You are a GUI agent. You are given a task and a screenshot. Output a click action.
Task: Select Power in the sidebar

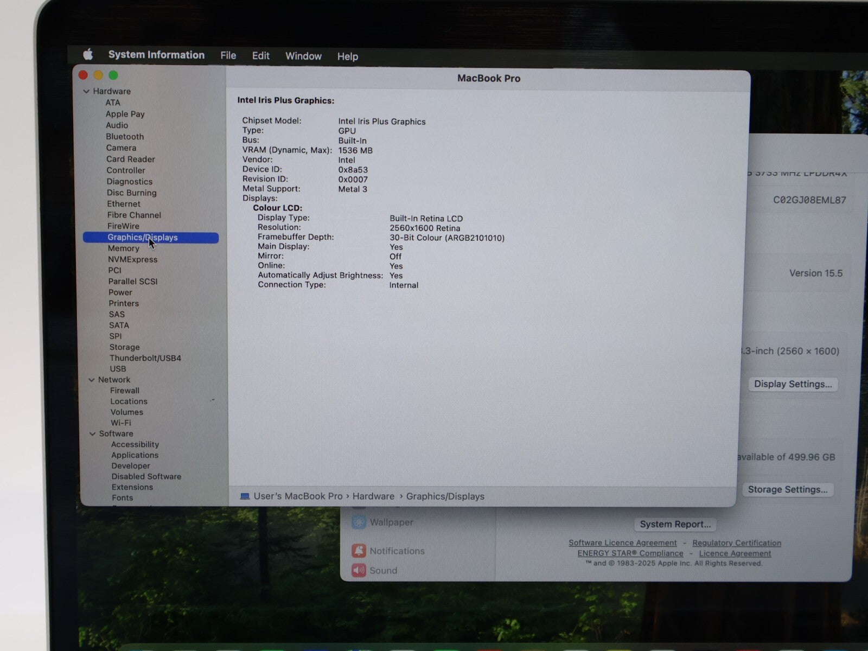tap(120, 292)
